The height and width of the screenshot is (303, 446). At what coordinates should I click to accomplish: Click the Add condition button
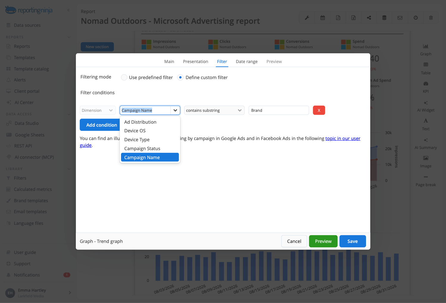tap(100, 125)
